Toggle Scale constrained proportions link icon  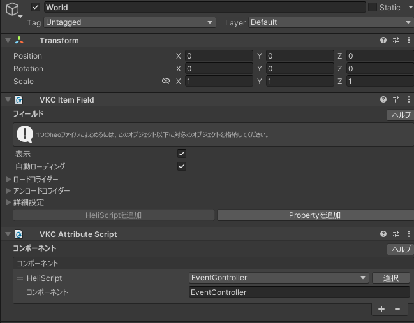pos(166,81)
